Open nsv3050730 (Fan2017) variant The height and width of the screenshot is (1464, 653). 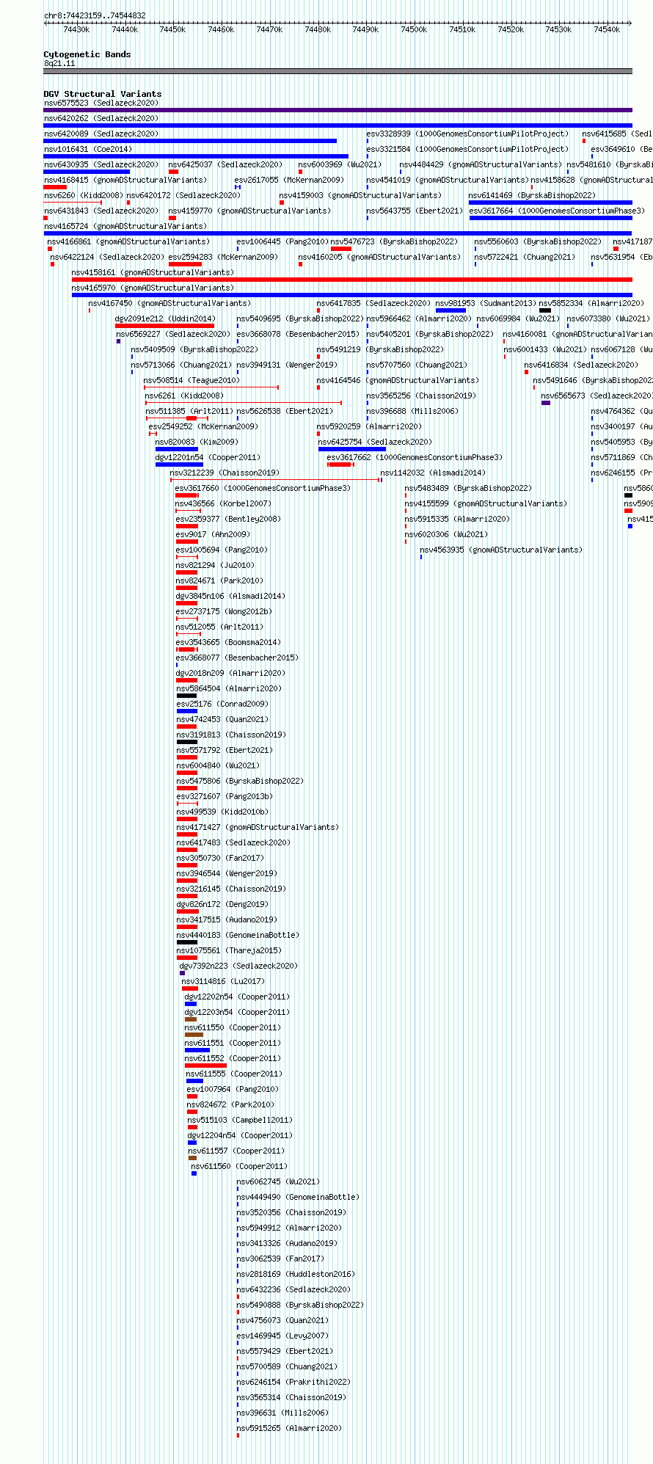(x=220, y=858)
